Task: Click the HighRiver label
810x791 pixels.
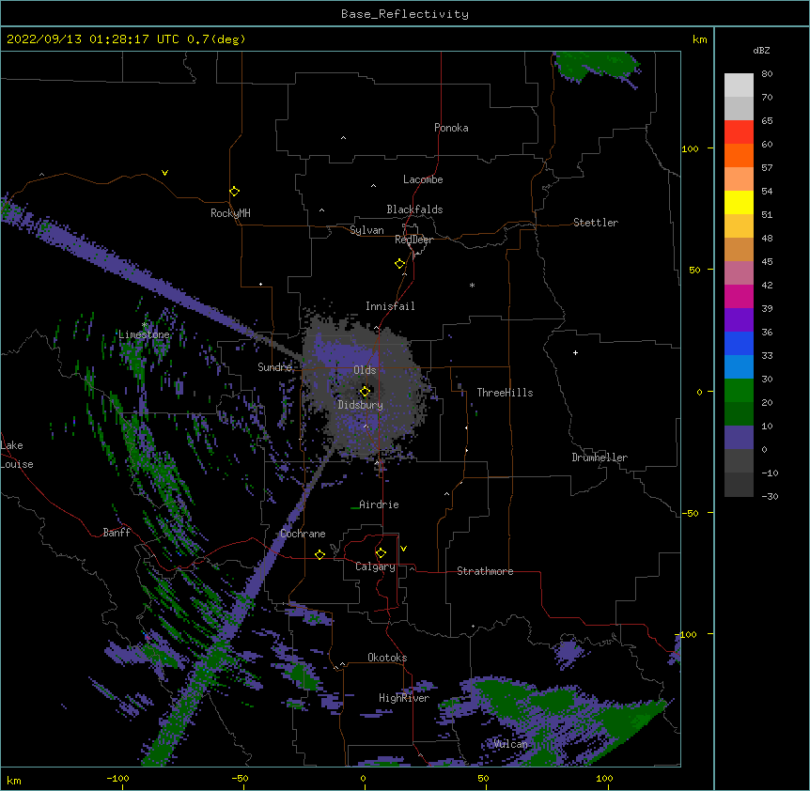Action: tap(404, 698)
